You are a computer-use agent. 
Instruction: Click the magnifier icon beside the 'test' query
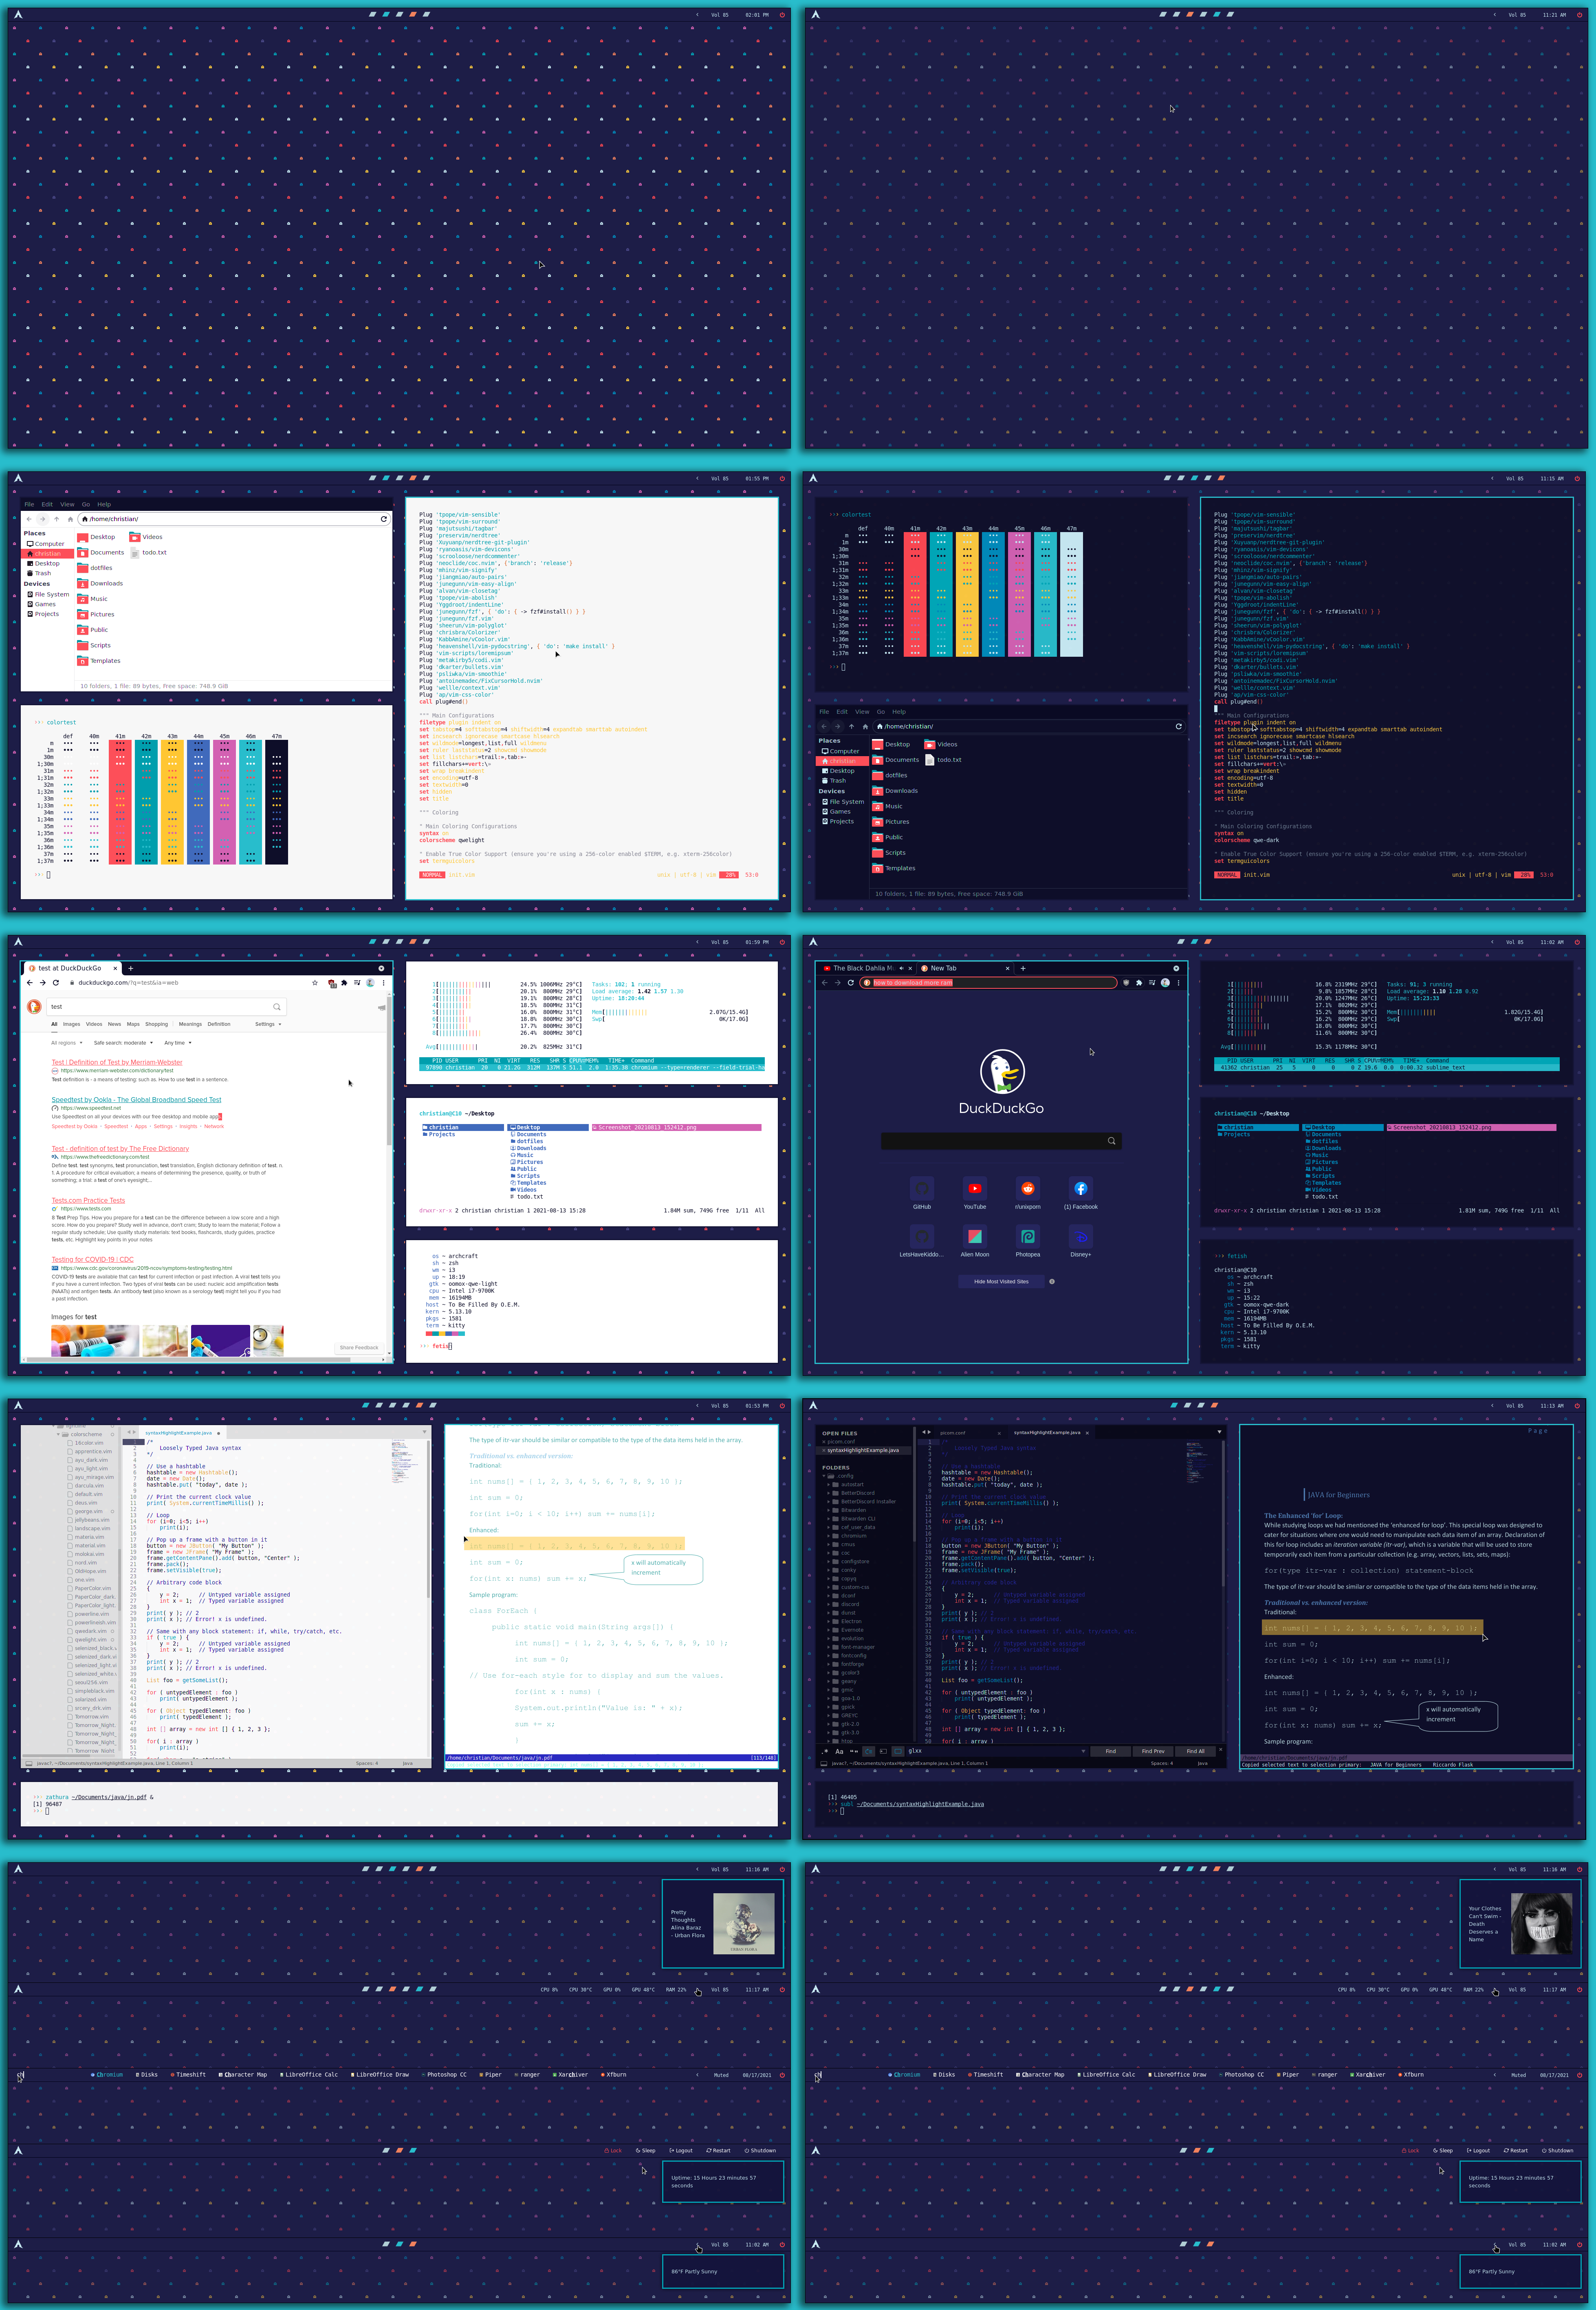[x=277, y=1007]
